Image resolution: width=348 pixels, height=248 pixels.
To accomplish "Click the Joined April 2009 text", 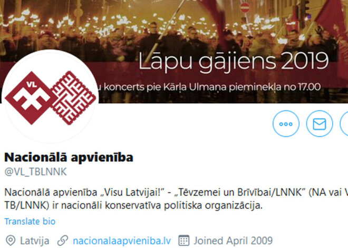I will coord(233,241).
